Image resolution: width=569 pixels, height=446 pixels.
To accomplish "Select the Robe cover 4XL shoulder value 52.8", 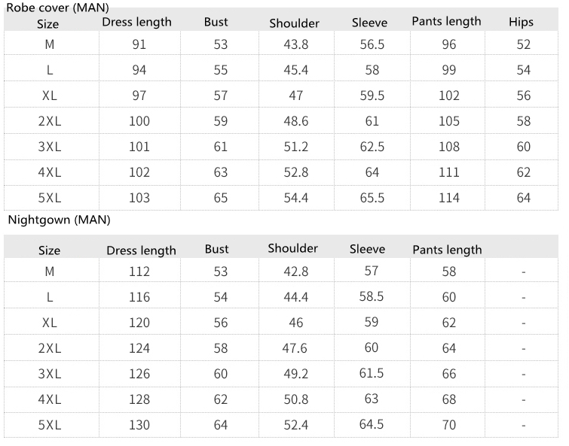I will pyautogui.click(x=295, y=172).
